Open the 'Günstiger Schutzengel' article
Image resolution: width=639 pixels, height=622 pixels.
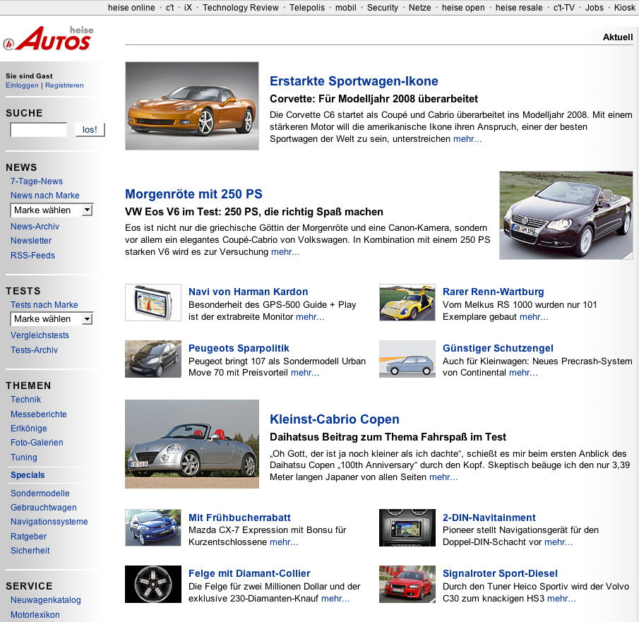pyautogui.click(x=498, y=349)
